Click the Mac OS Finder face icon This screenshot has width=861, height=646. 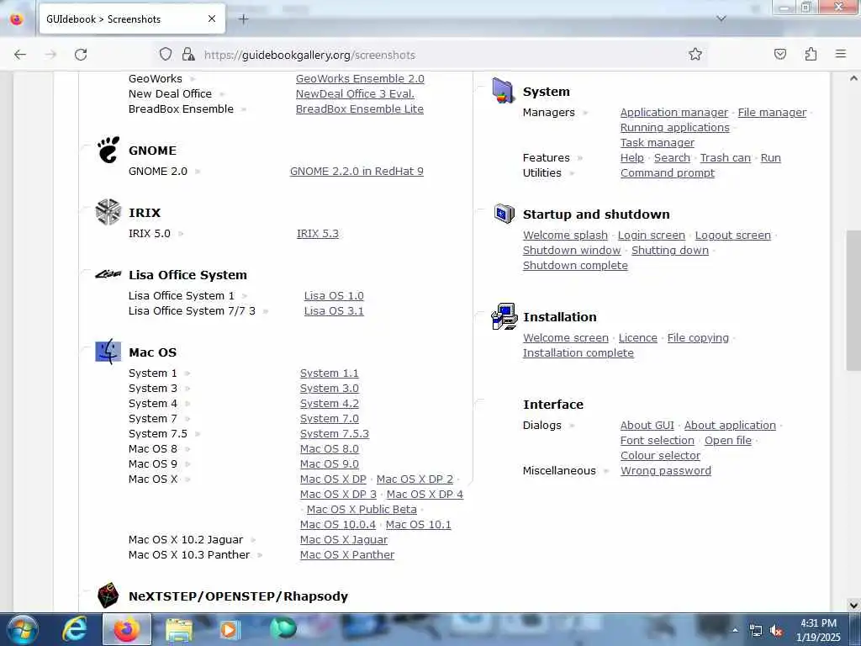click(x=108, y=352)
